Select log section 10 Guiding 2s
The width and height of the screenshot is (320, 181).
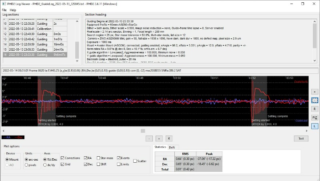(35, 24)
